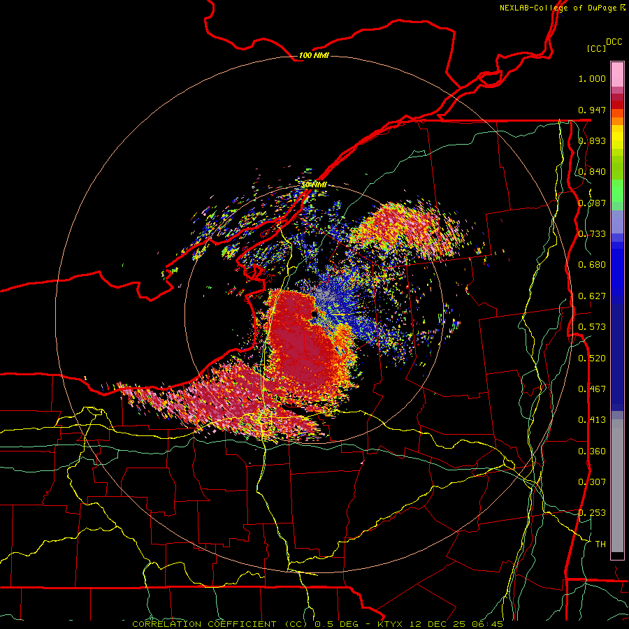Click the 0.680 scale value
This screenshot has height=629, width=629.
pyautogui.click(x=592, y=265)
